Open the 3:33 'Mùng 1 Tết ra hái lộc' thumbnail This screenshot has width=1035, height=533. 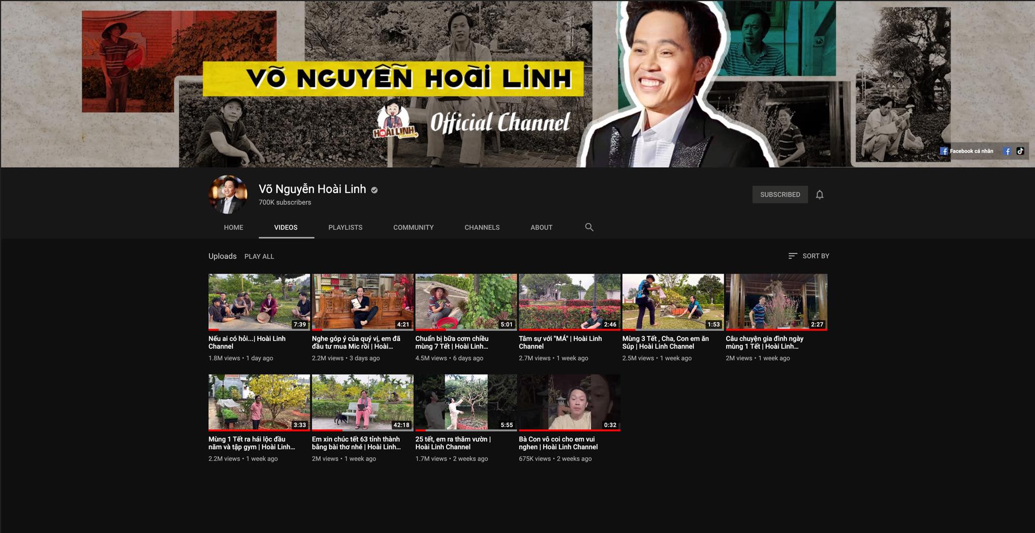(x=259, y=403)
